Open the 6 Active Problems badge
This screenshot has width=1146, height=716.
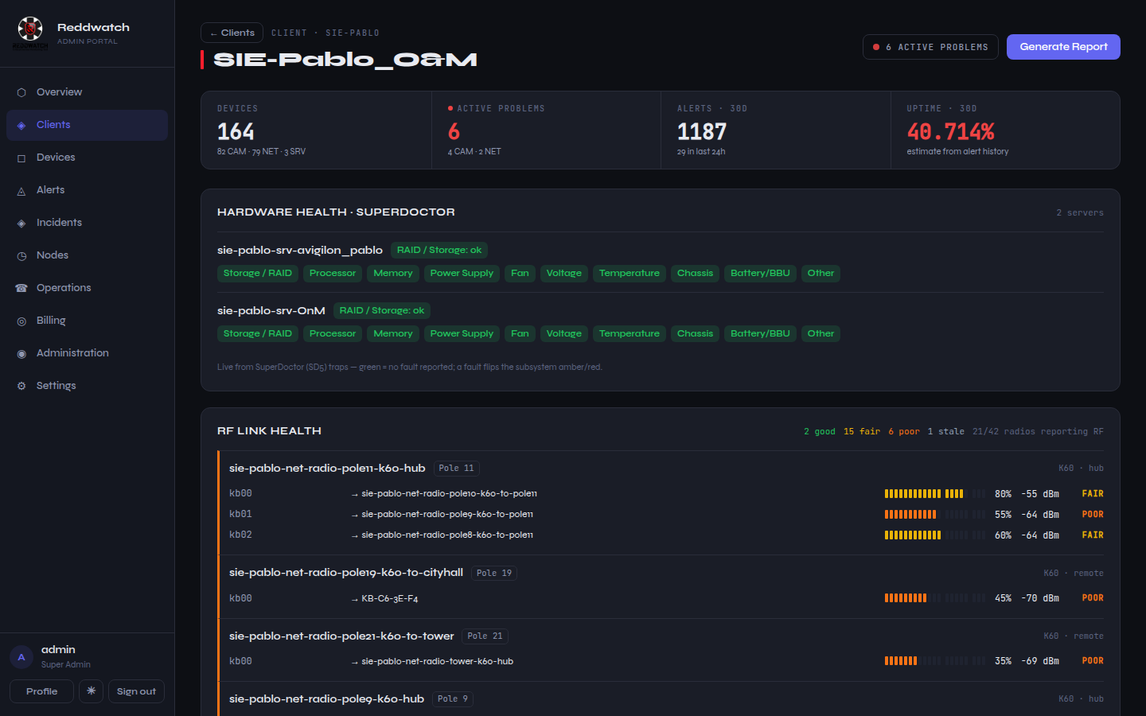pos(930,47)
